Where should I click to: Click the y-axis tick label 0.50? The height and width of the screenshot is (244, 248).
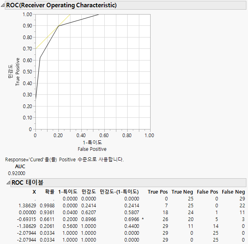(27, 72)
